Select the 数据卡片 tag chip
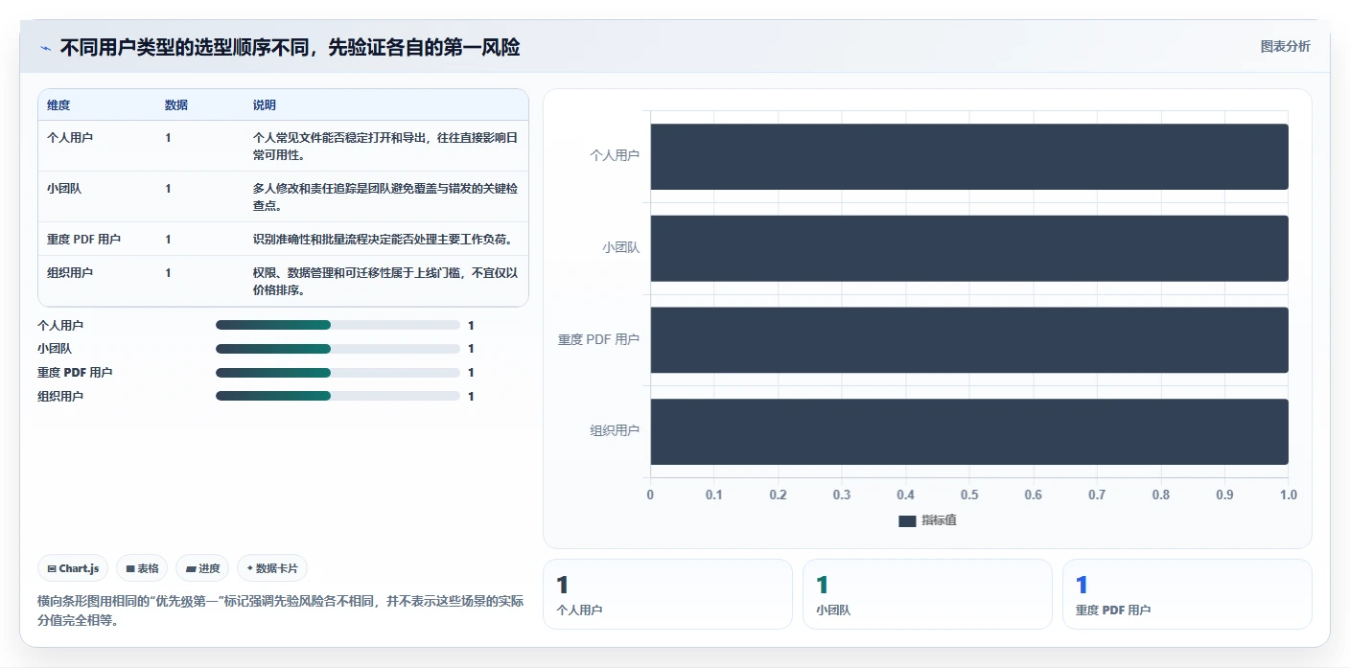Screen dimensions: 1350x668 coord(272,568)
